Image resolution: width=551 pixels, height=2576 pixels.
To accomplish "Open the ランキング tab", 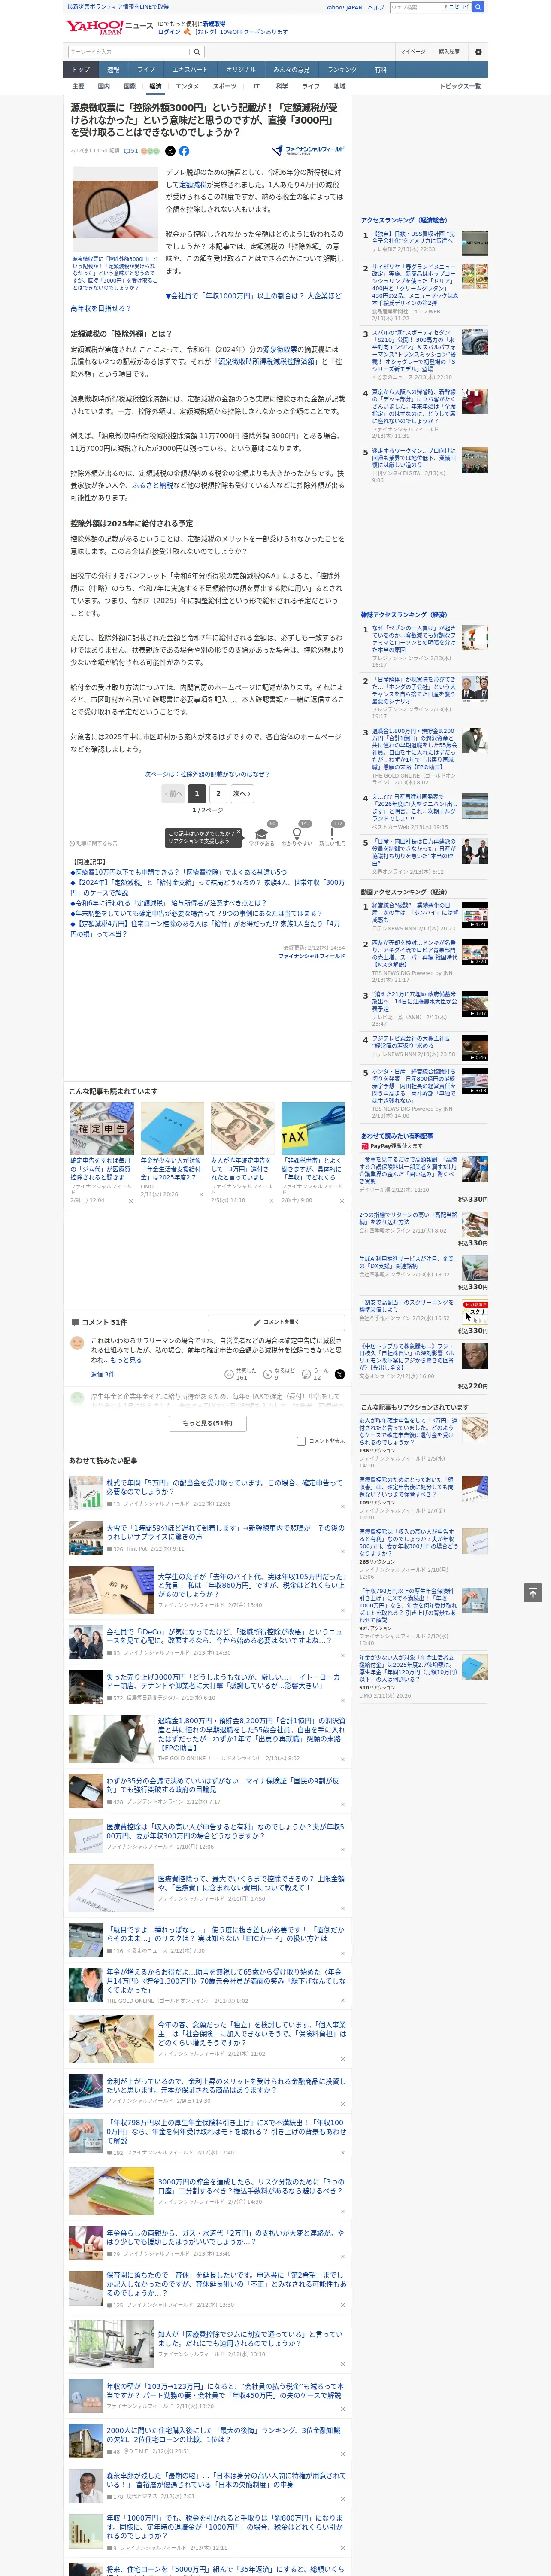I will click(342, 70).
